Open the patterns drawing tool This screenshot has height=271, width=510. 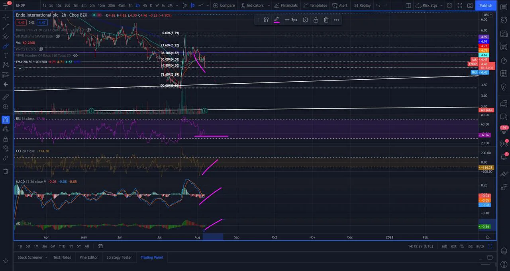tap(6, 65)
